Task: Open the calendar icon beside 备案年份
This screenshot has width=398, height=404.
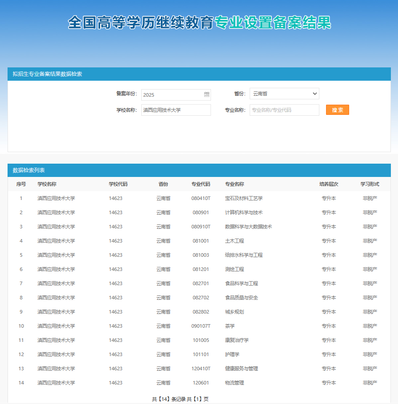Action: pos(207,94)
